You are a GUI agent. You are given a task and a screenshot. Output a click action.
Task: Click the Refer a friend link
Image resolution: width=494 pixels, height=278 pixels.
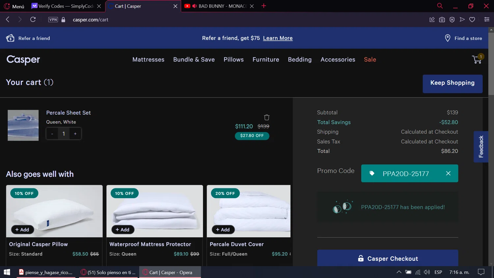tap(28, 38)
